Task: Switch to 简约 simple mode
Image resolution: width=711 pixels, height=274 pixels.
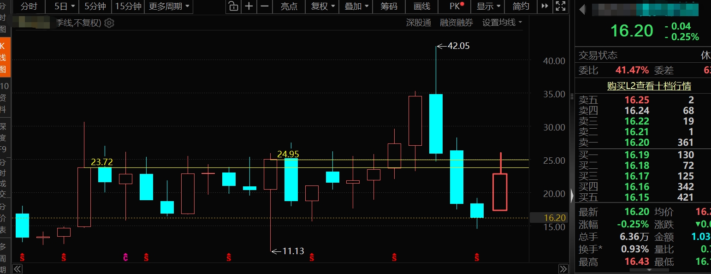Action: (521, 6)
